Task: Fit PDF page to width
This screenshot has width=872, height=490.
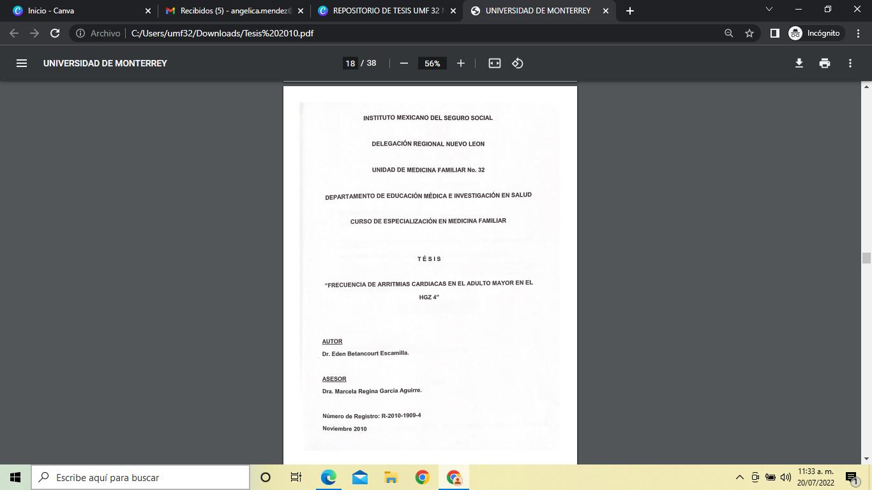Action: pos(495,63)
